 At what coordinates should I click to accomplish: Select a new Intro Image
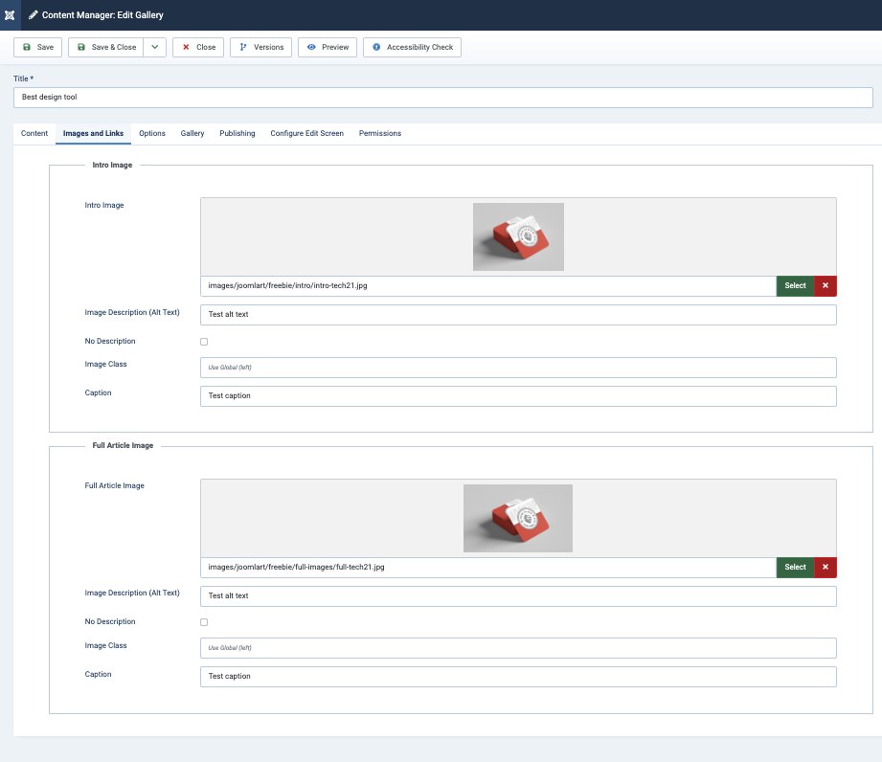coord(795,285)
